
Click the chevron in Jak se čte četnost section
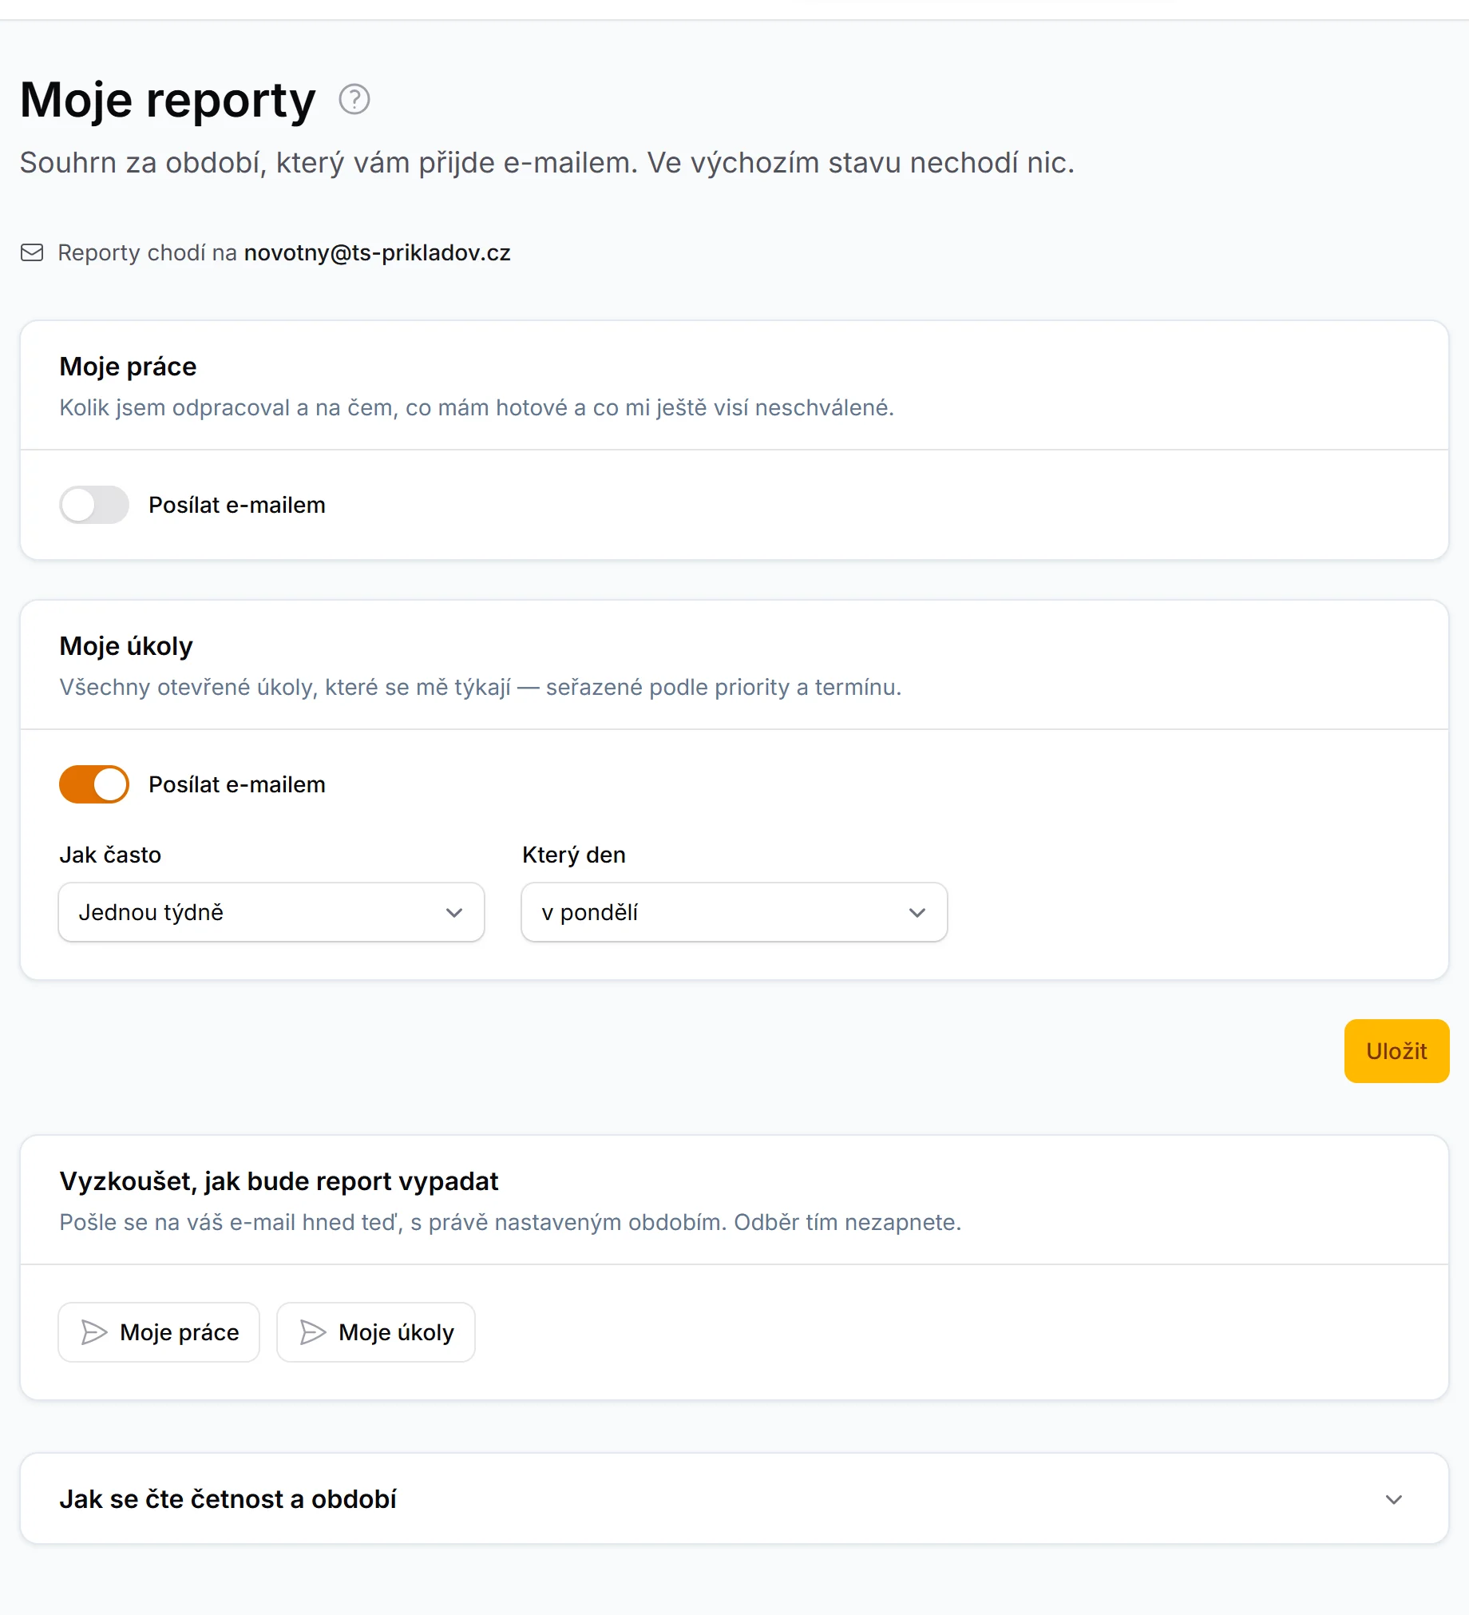tap(1394, 1500)
